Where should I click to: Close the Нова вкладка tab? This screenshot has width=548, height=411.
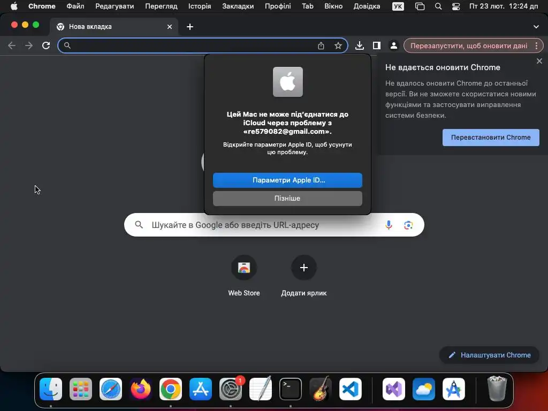(x=170, y=27)
